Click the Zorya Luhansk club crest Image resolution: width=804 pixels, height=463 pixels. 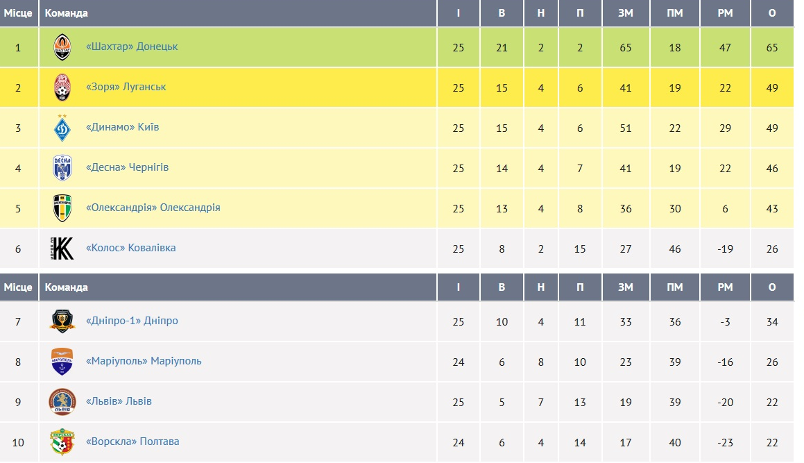(x=62, y=87)
